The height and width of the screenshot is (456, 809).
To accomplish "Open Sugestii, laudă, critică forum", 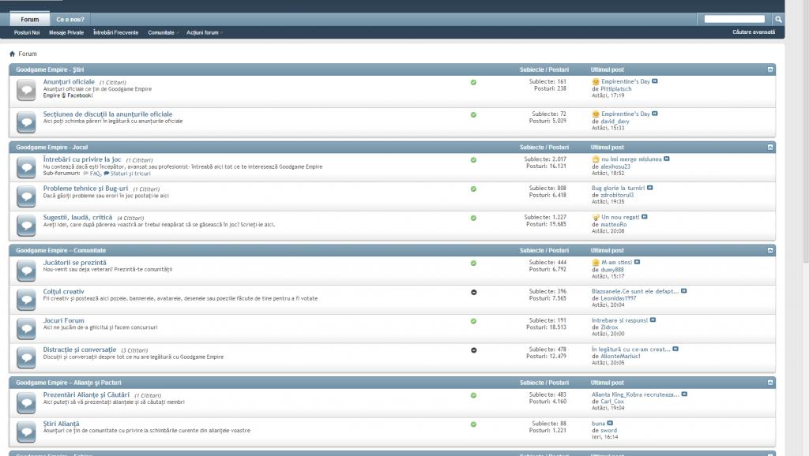I will (77, 218).
